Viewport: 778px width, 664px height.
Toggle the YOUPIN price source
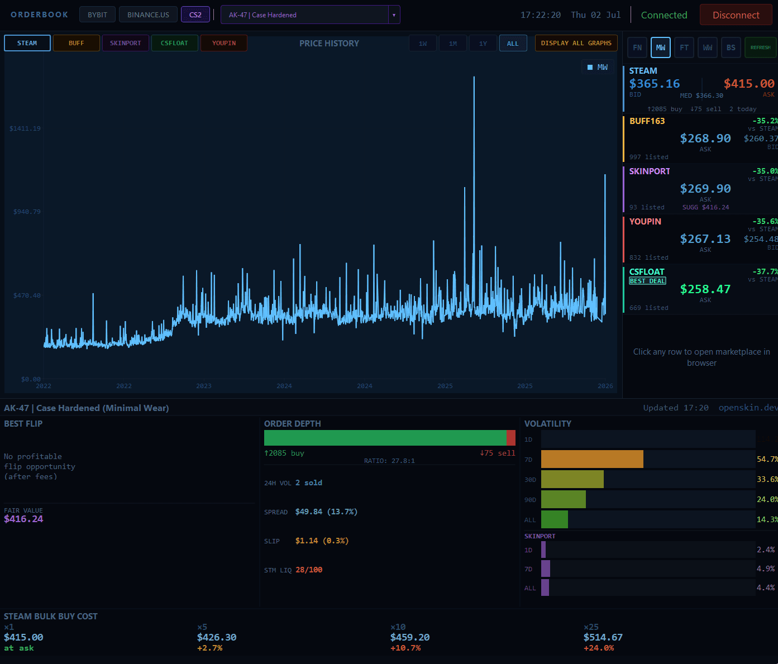coord(224,43)
